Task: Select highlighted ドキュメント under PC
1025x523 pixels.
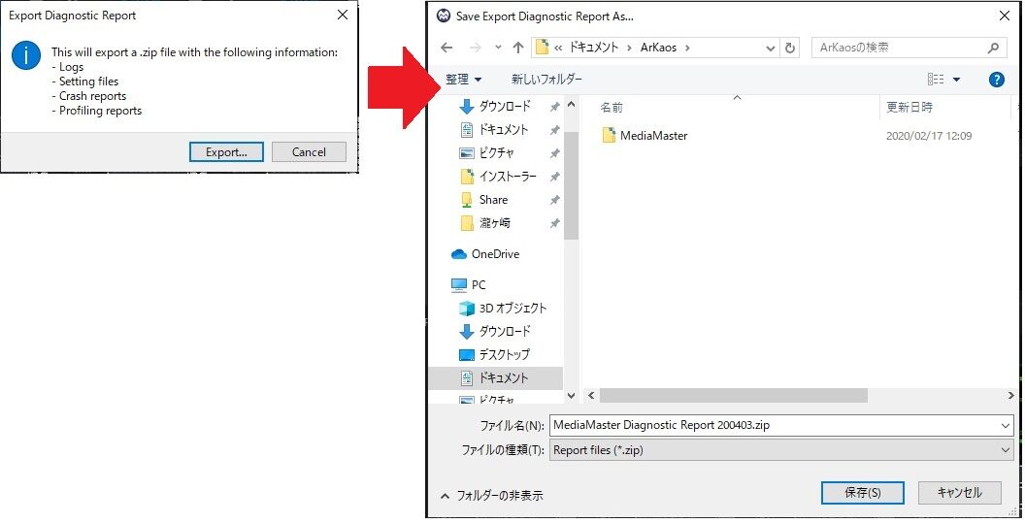Action: (x=495, y=377)
